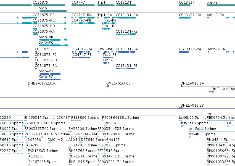Click transcript CG31875-RD label

44,26
